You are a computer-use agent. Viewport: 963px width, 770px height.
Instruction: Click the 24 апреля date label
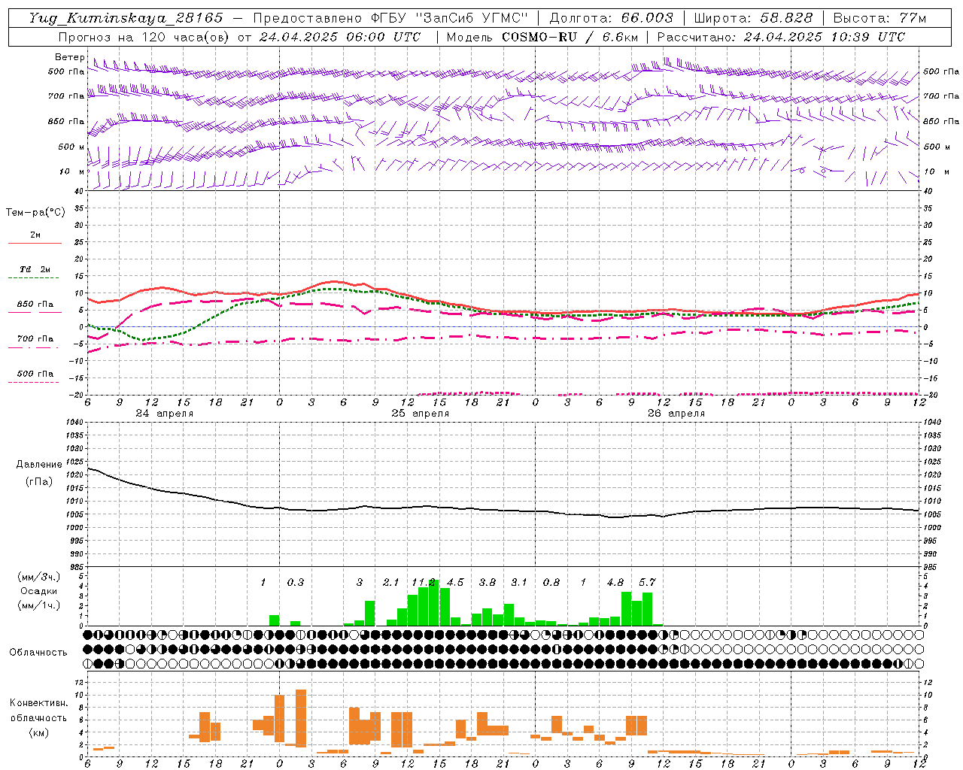tap(164, 414)
